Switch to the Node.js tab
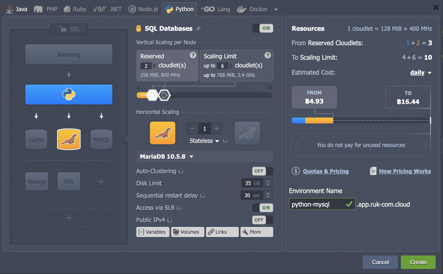443x274 pixels. (143, 8)
